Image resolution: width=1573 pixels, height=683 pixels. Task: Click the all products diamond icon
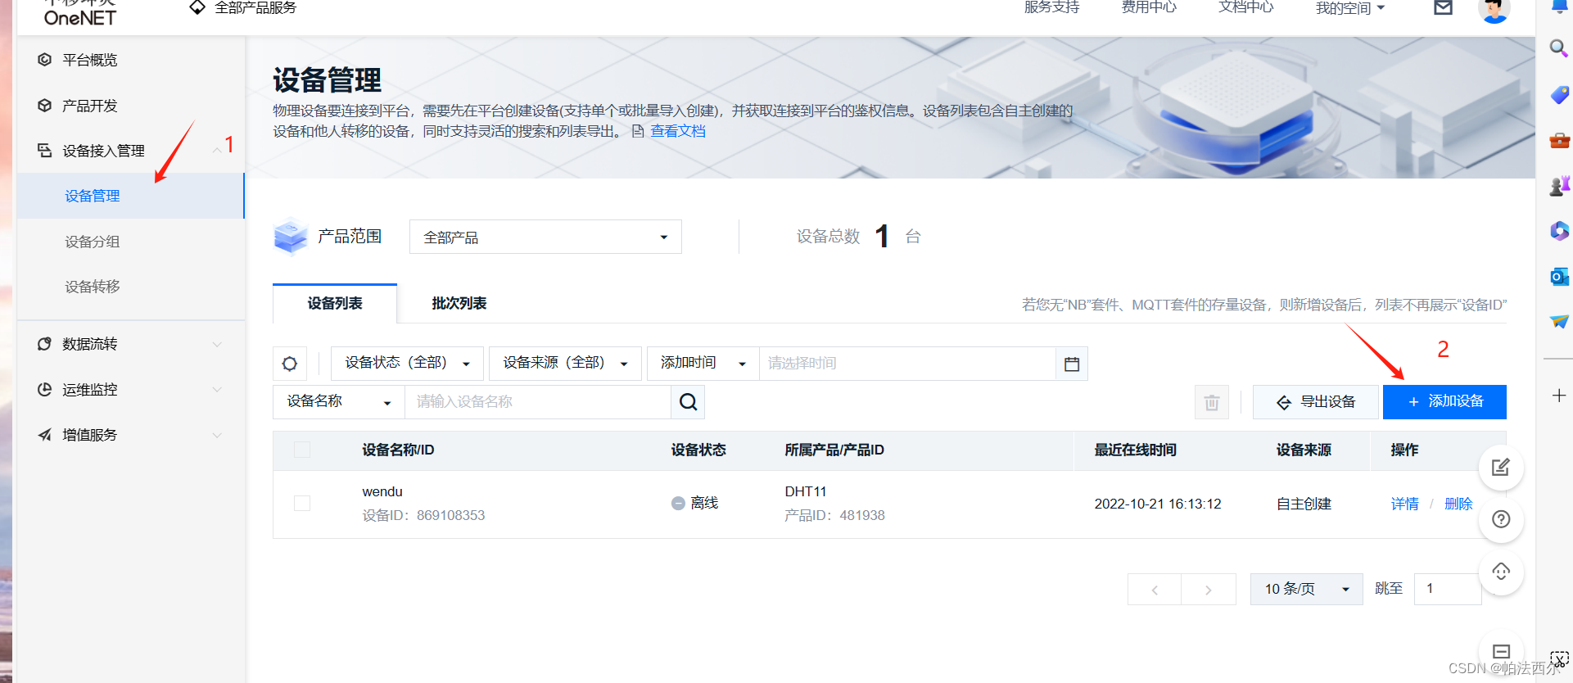click(x=197, y=8)
